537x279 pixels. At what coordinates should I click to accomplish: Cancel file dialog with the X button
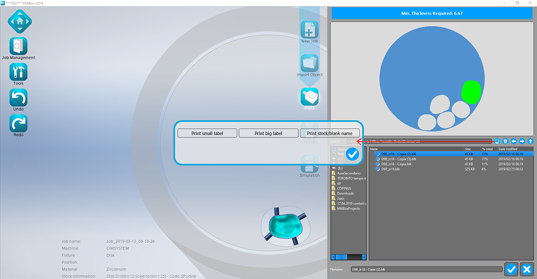(527, 269)
